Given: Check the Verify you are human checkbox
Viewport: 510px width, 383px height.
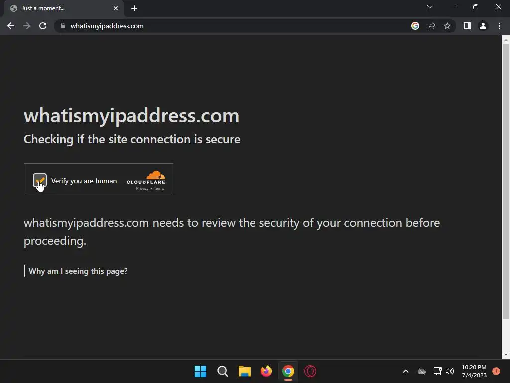Looking at the screenshot, I should 40,180.
